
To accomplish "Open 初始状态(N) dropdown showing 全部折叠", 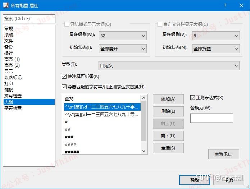I will [216, 49].
